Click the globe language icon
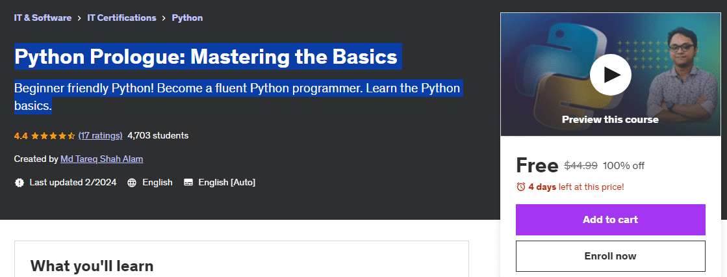 click(132, 183)
